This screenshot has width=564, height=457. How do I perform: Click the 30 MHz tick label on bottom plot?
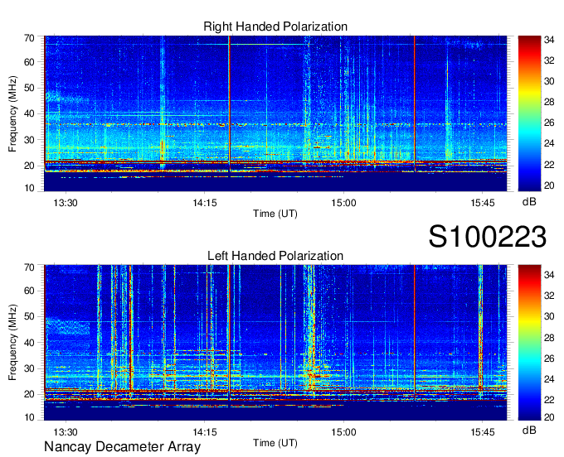pos(29,368)
